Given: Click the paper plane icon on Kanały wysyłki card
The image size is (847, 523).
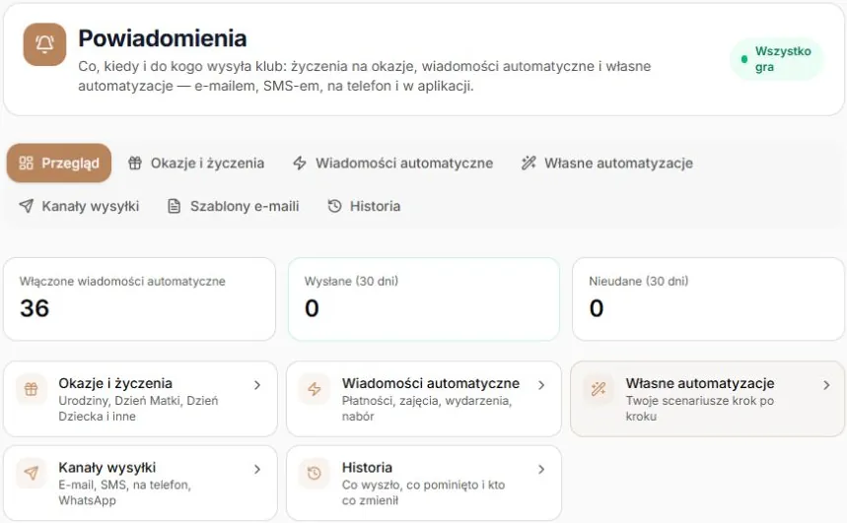Looking at the screenshot, I should (32, 474).
